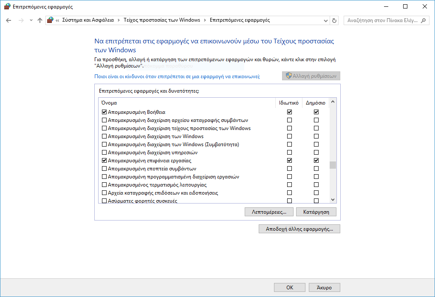435x297 pixels.
Task: Refresh the address bar location
Action: 334,20
